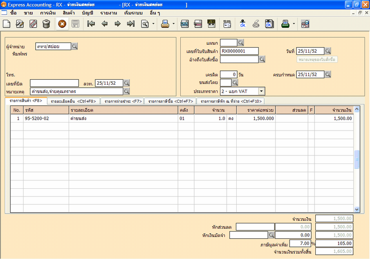The width and height of the screenshot is (370, 259).
Task: Open dropdown arrow next to printer icon
Action: tap(173, 24)
